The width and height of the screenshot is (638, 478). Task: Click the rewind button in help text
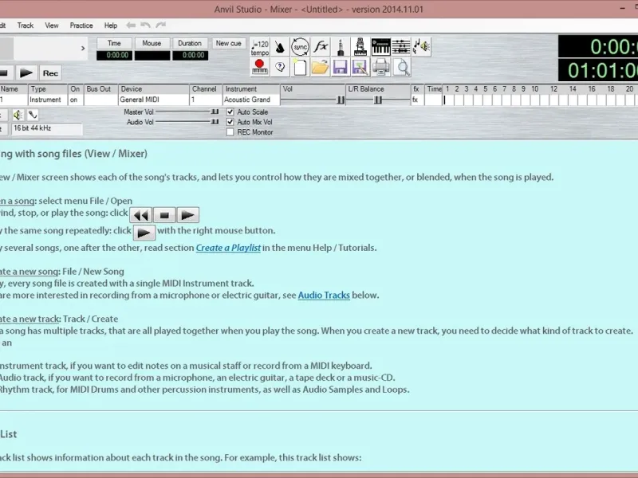tap(141, 215)
